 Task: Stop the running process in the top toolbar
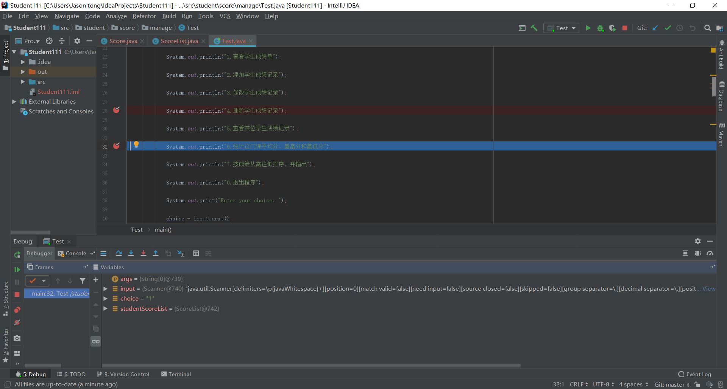625,28
